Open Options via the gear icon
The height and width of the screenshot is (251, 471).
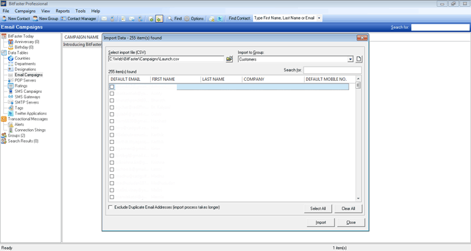point(194,19)
